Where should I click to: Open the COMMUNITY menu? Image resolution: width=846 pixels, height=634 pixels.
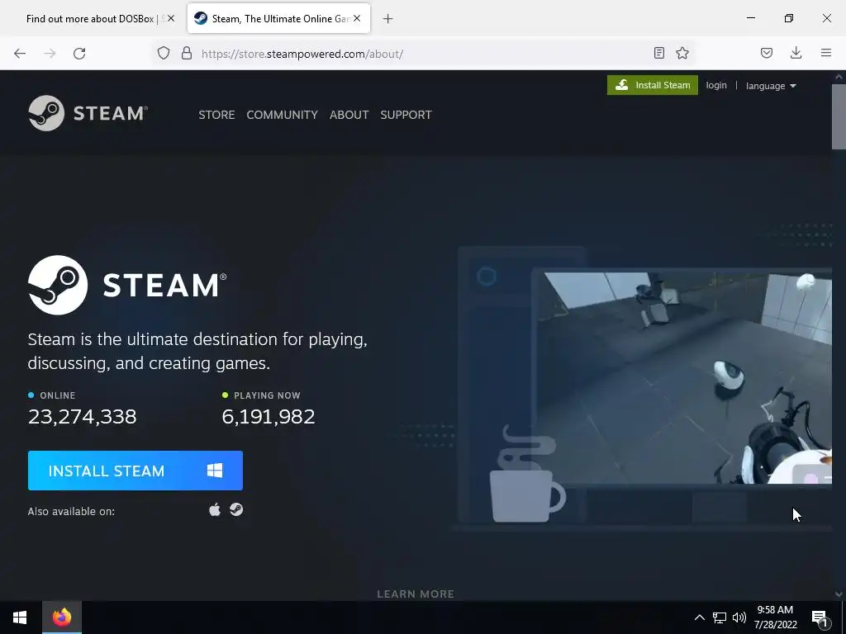point(283,115)
